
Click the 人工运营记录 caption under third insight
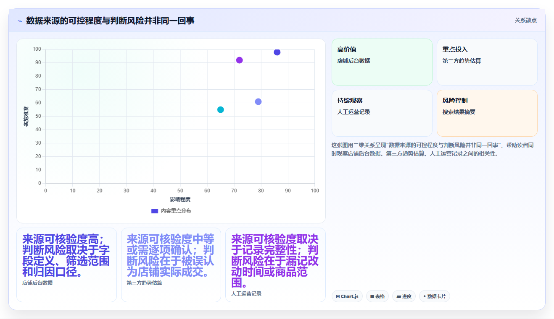click(246, 294)
